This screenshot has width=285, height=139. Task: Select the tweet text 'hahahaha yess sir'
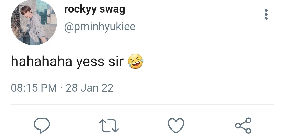(x=67, y=61)
